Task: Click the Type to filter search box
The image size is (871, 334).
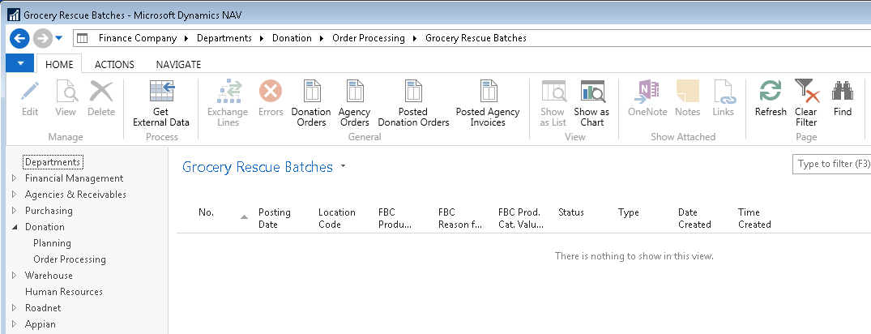Action: tap(830, 165)
